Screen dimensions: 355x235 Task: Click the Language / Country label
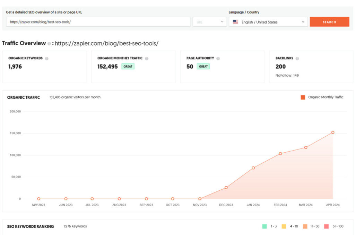pos(244,12)
